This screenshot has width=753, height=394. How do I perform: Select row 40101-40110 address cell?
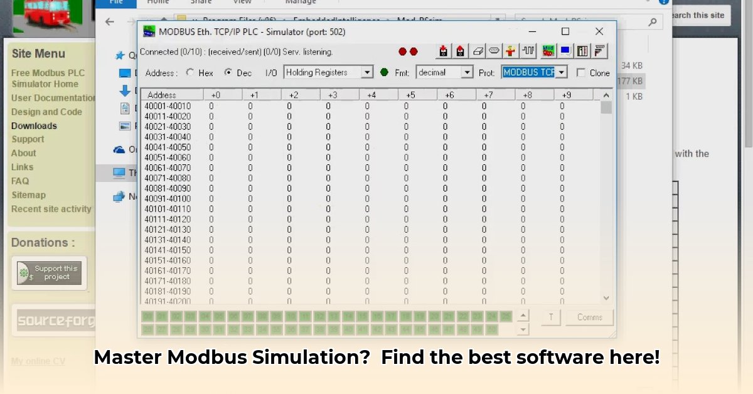[x=168, y=209]
